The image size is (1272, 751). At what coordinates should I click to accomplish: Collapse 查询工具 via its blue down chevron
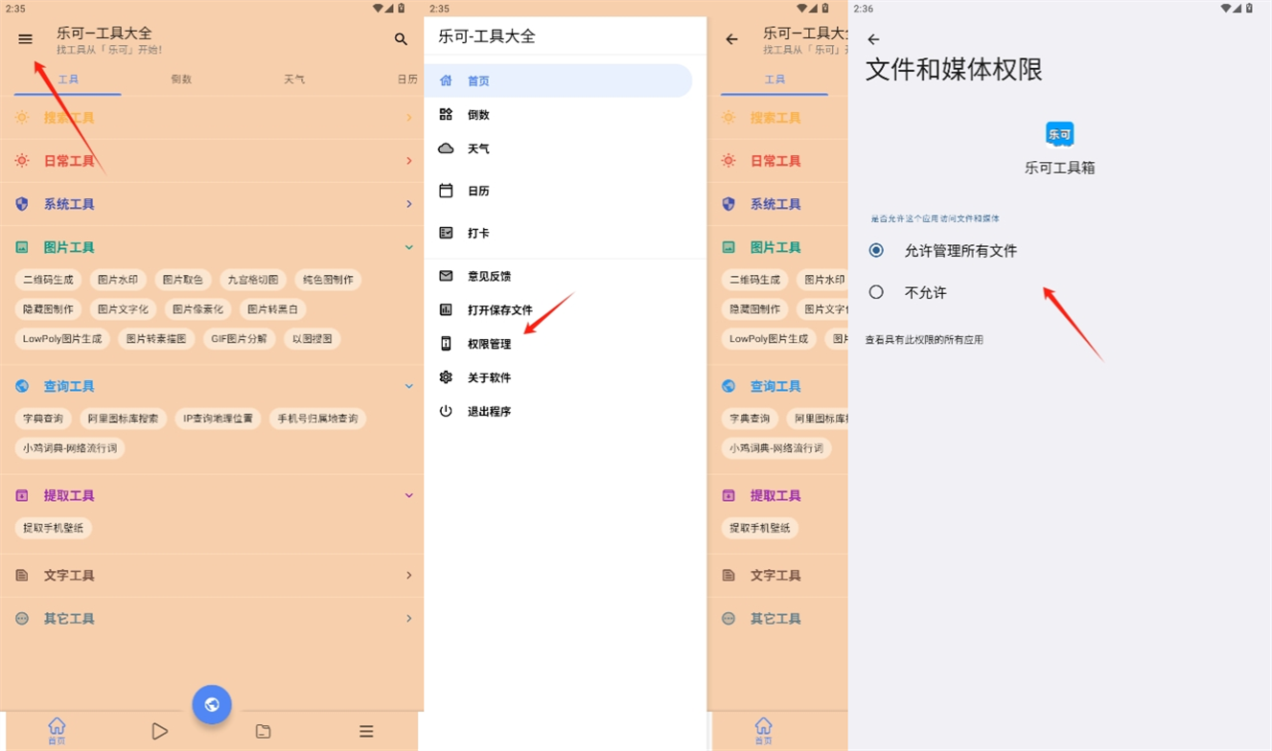coord(409,386)
